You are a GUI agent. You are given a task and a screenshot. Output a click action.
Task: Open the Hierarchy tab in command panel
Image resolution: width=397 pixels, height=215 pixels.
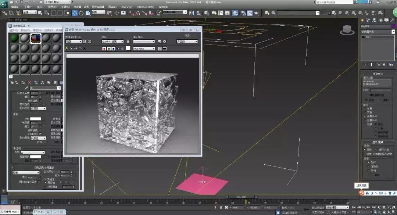[375, 20]
